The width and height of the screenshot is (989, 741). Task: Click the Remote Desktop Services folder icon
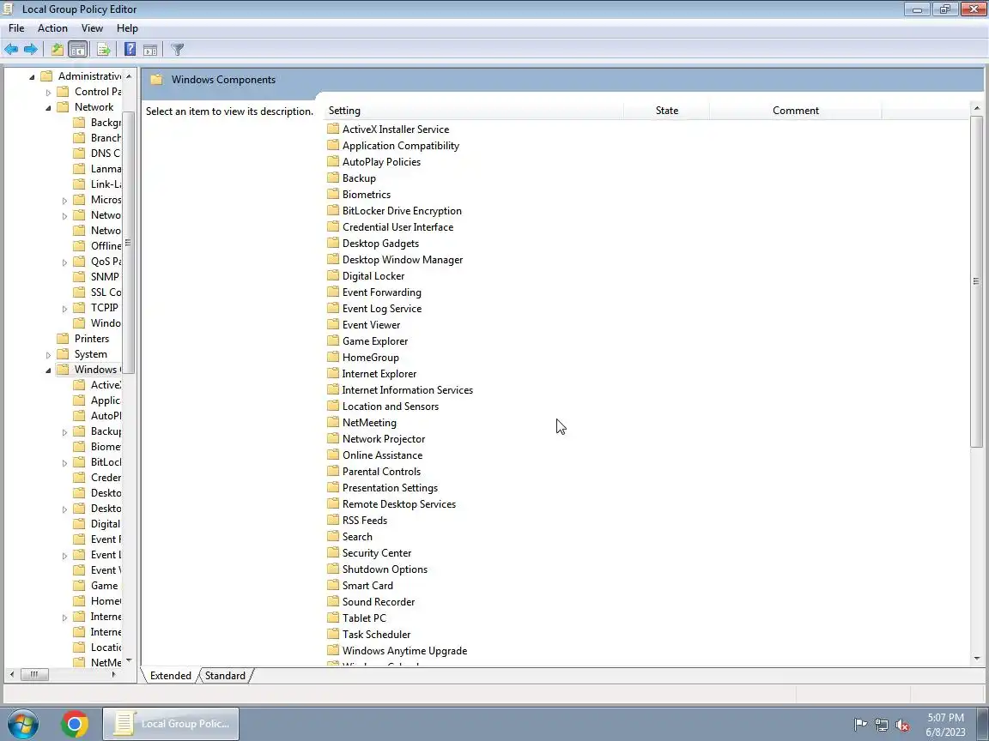333,504
